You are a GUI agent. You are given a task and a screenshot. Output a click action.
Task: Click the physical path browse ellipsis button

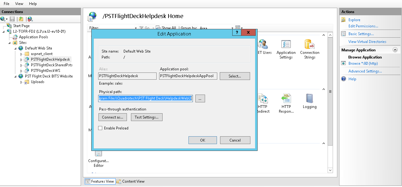pos(200,98)
